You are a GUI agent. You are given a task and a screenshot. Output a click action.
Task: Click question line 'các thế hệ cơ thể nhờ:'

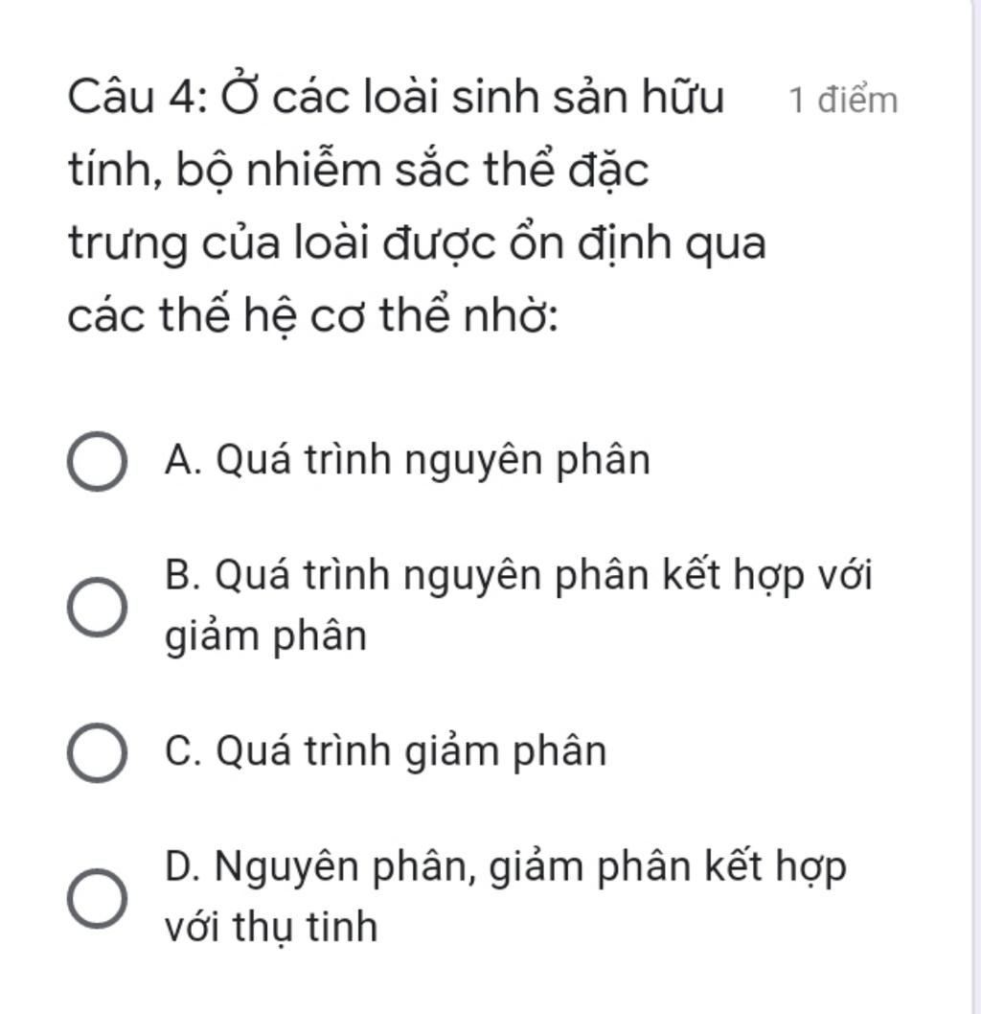tap(312, 317)
